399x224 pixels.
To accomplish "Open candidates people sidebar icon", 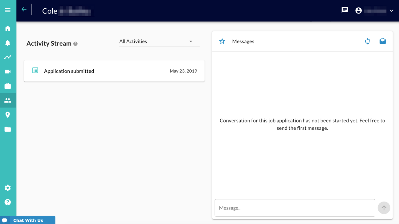I will 8,100.
